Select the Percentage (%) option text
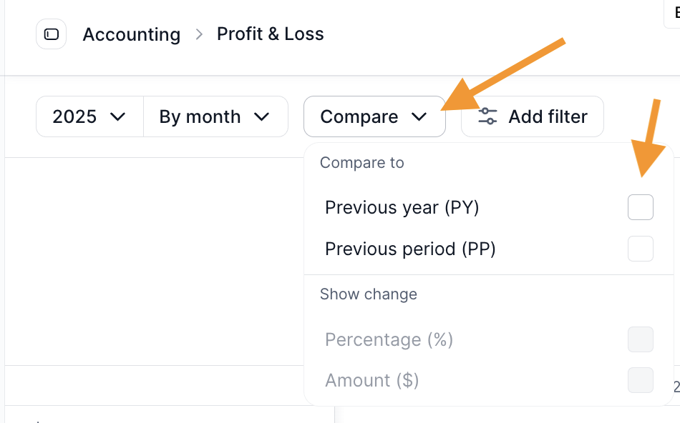This screenshot has height=423, width=680. tap(389, 339)
